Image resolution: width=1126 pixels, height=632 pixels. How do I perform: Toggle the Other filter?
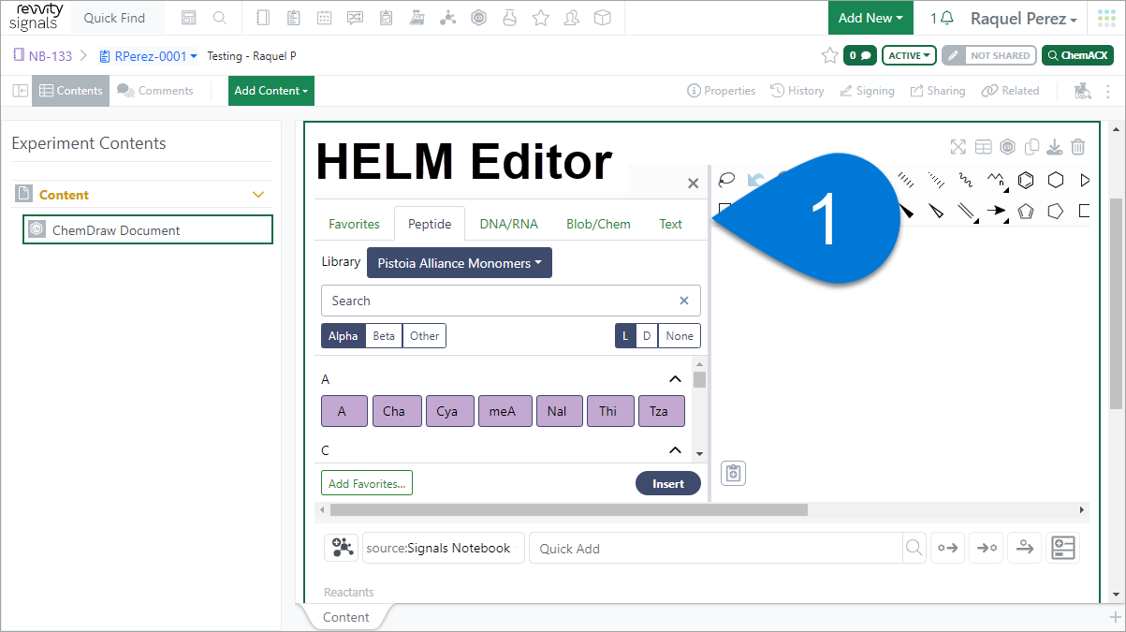[x=424, y=336]
